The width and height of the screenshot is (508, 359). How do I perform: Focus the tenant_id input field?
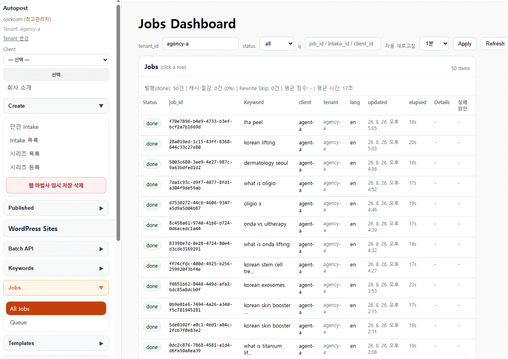[200, 44]
